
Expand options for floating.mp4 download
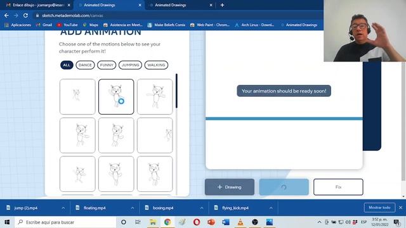click(133, 208)
